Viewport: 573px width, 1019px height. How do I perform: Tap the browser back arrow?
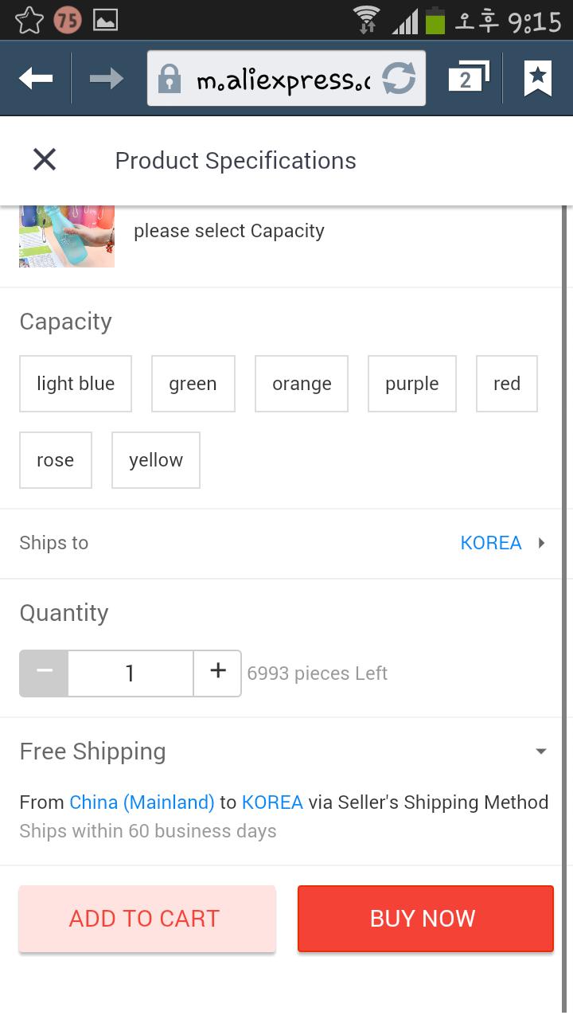(x=36, y=78)
